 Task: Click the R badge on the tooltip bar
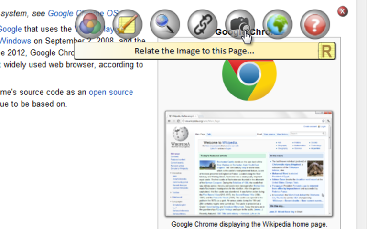tap(326, 51)
